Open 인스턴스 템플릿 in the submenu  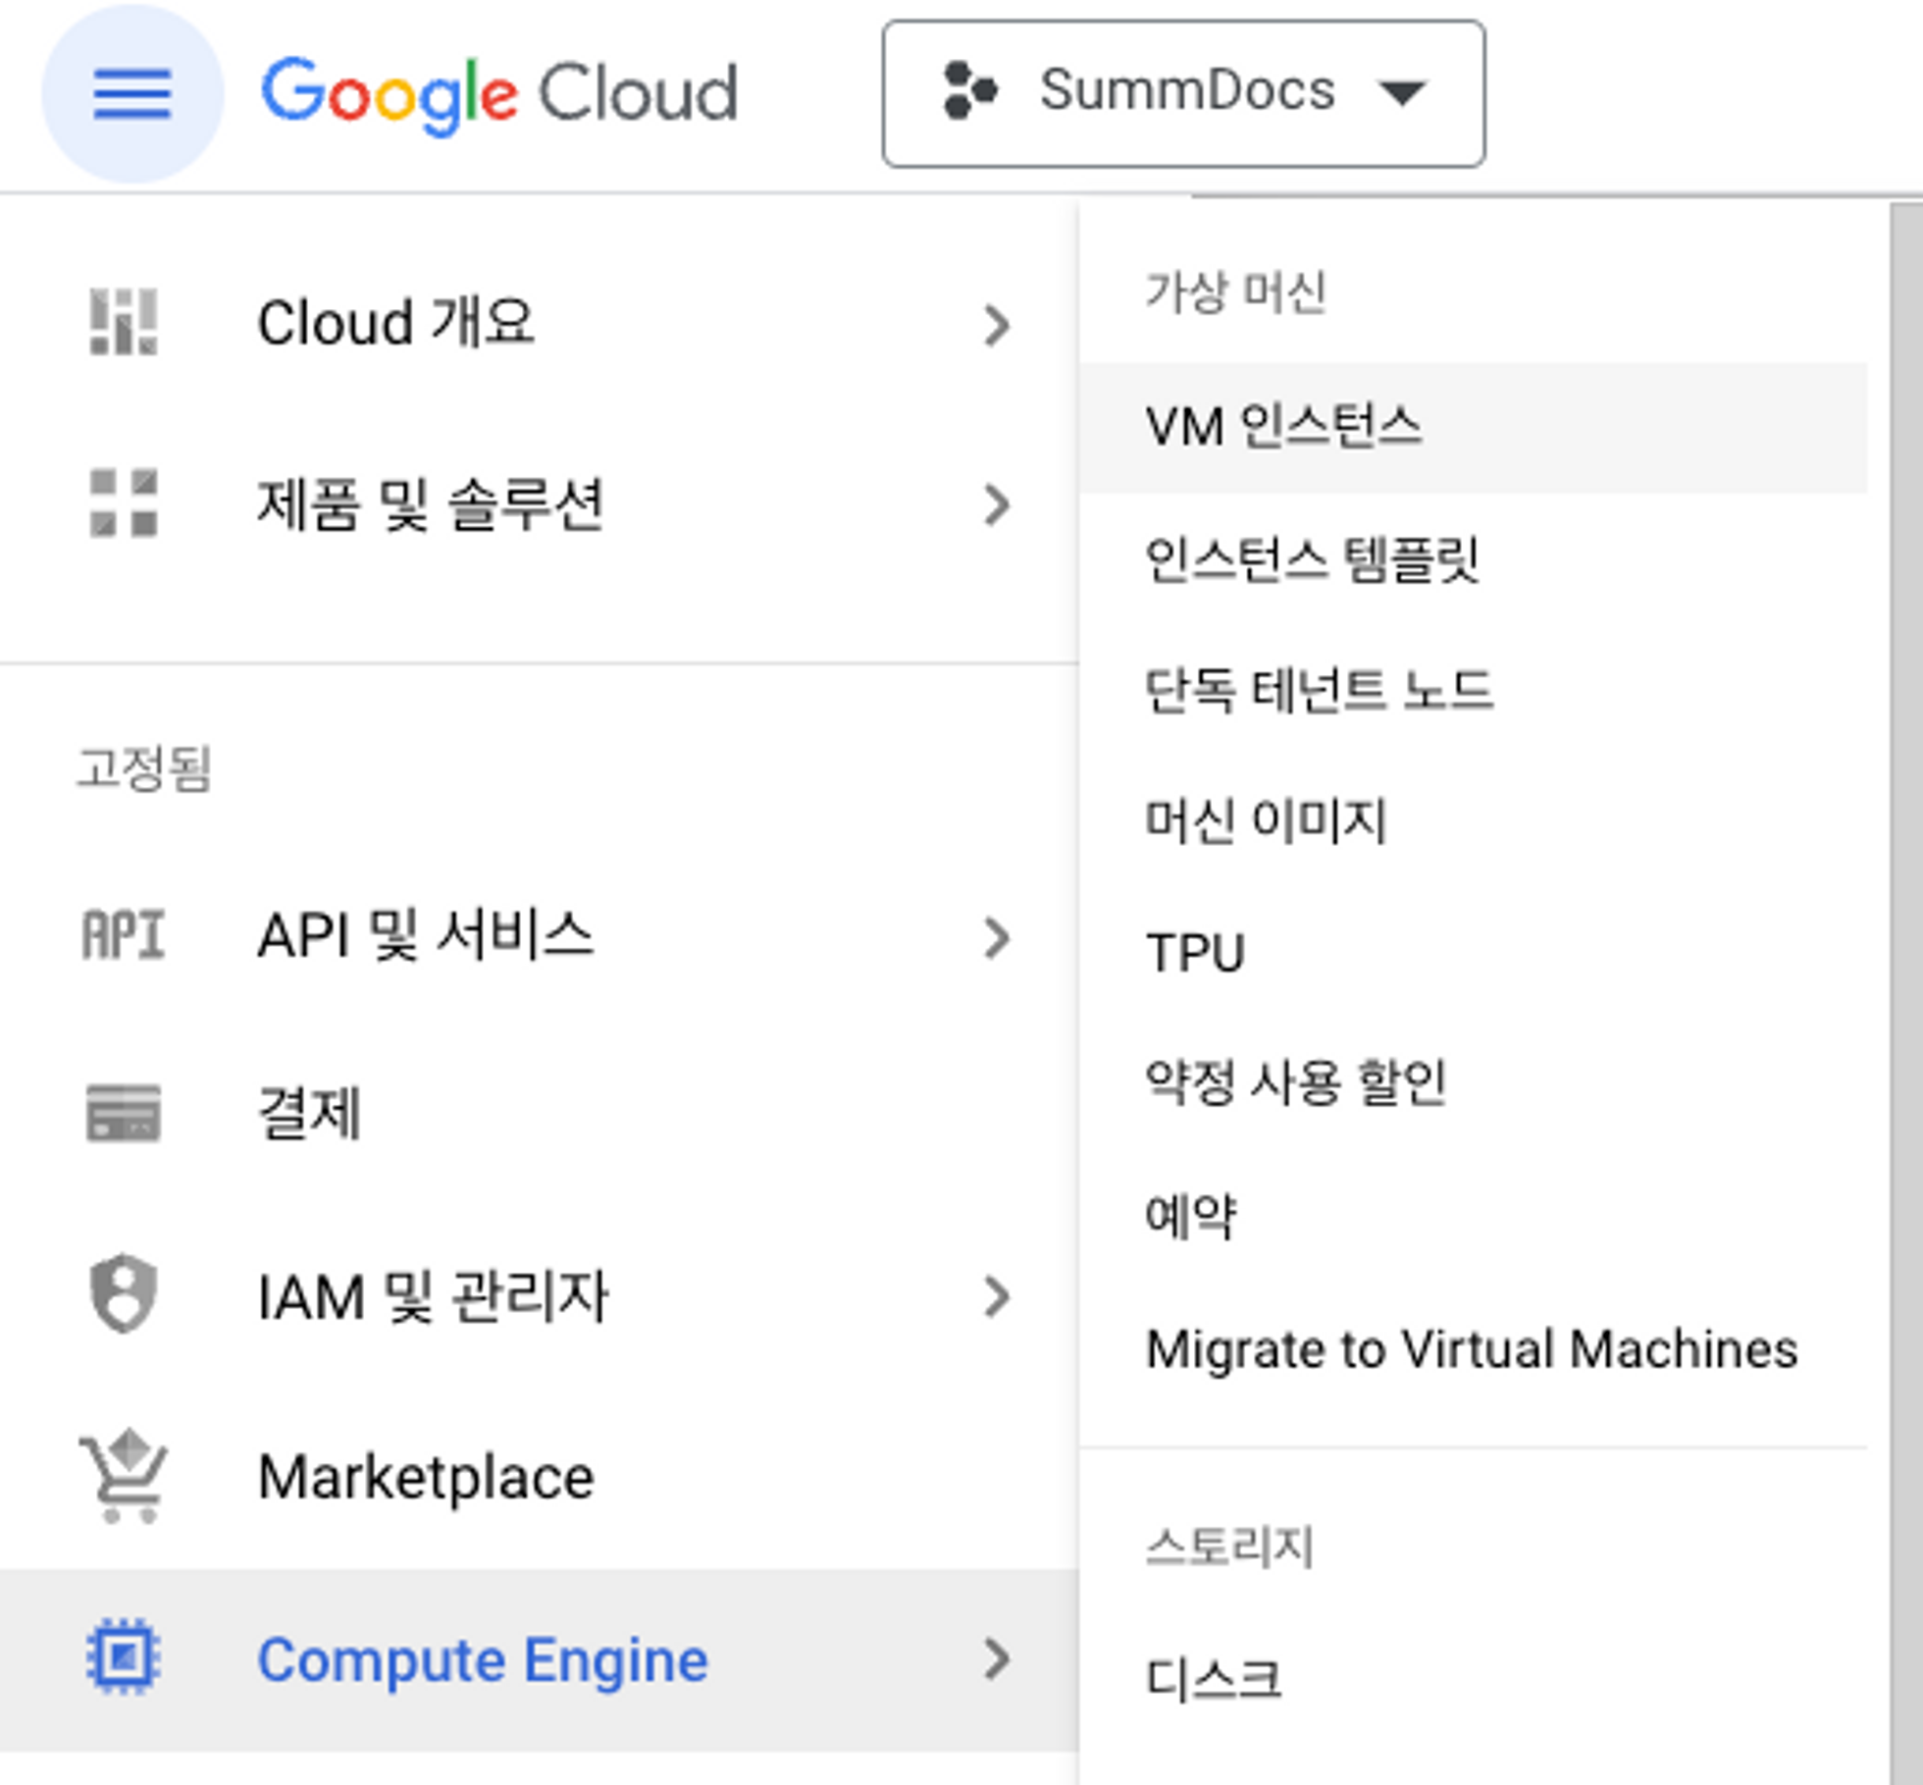1312,560
